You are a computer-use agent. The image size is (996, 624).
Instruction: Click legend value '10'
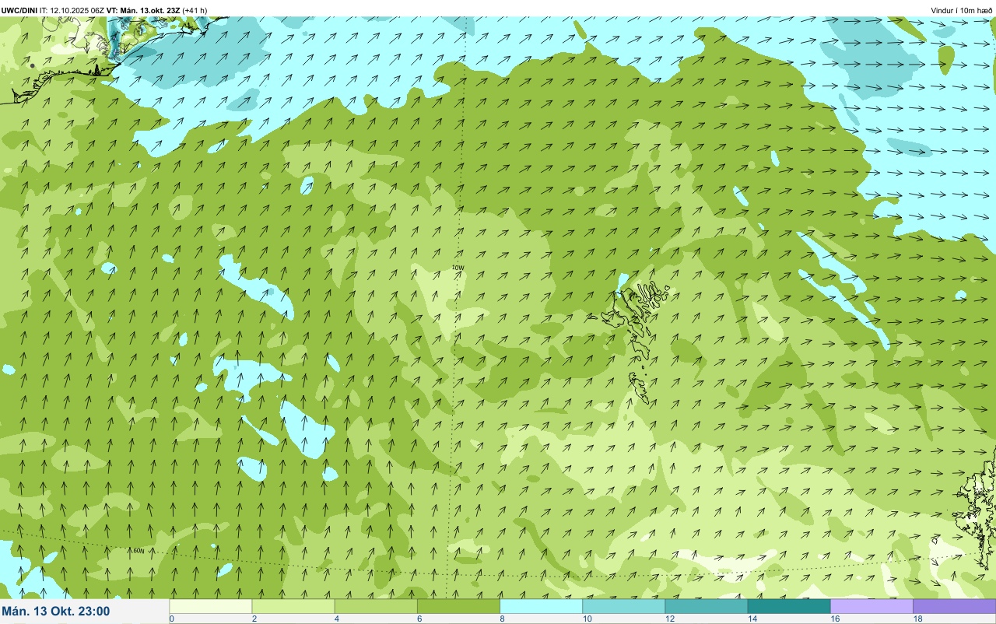click(x=586, y=619)
